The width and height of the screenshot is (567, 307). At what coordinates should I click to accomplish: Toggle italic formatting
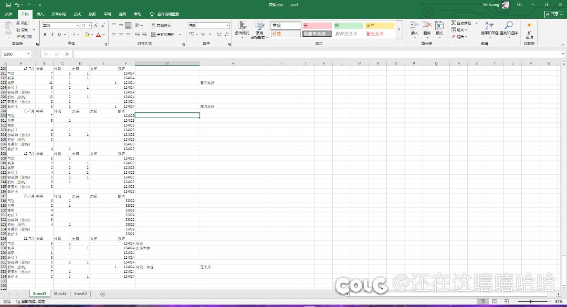(52, 35)
